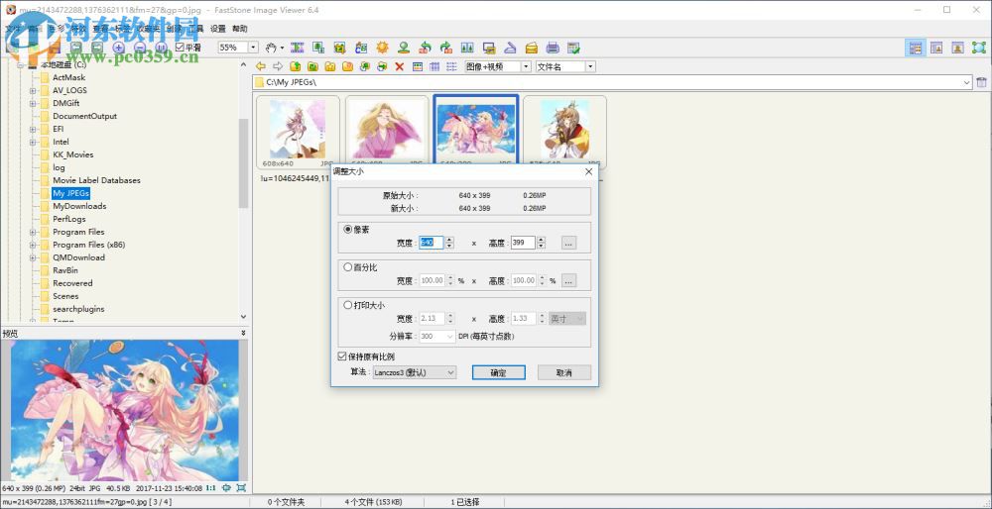Open the 设置 menu
Viewport: 992px width, 509px height.
click(218, 29)
